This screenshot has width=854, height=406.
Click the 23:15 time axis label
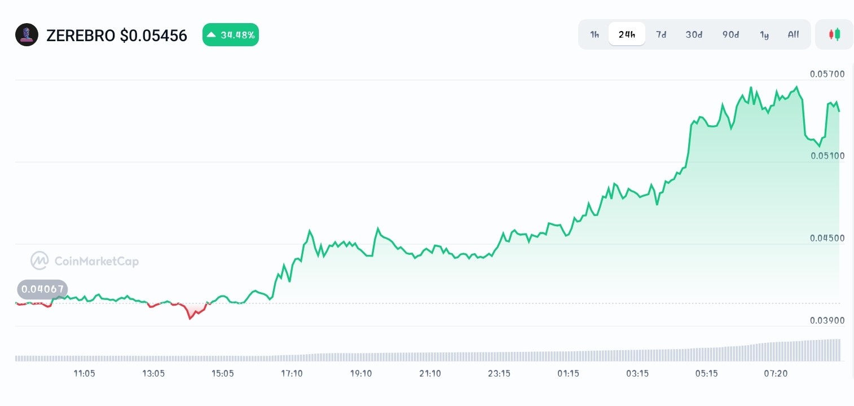(x=499, y=373)
